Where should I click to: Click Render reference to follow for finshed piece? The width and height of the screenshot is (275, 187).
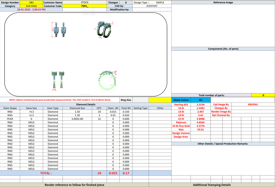click(x=74, y=185)
